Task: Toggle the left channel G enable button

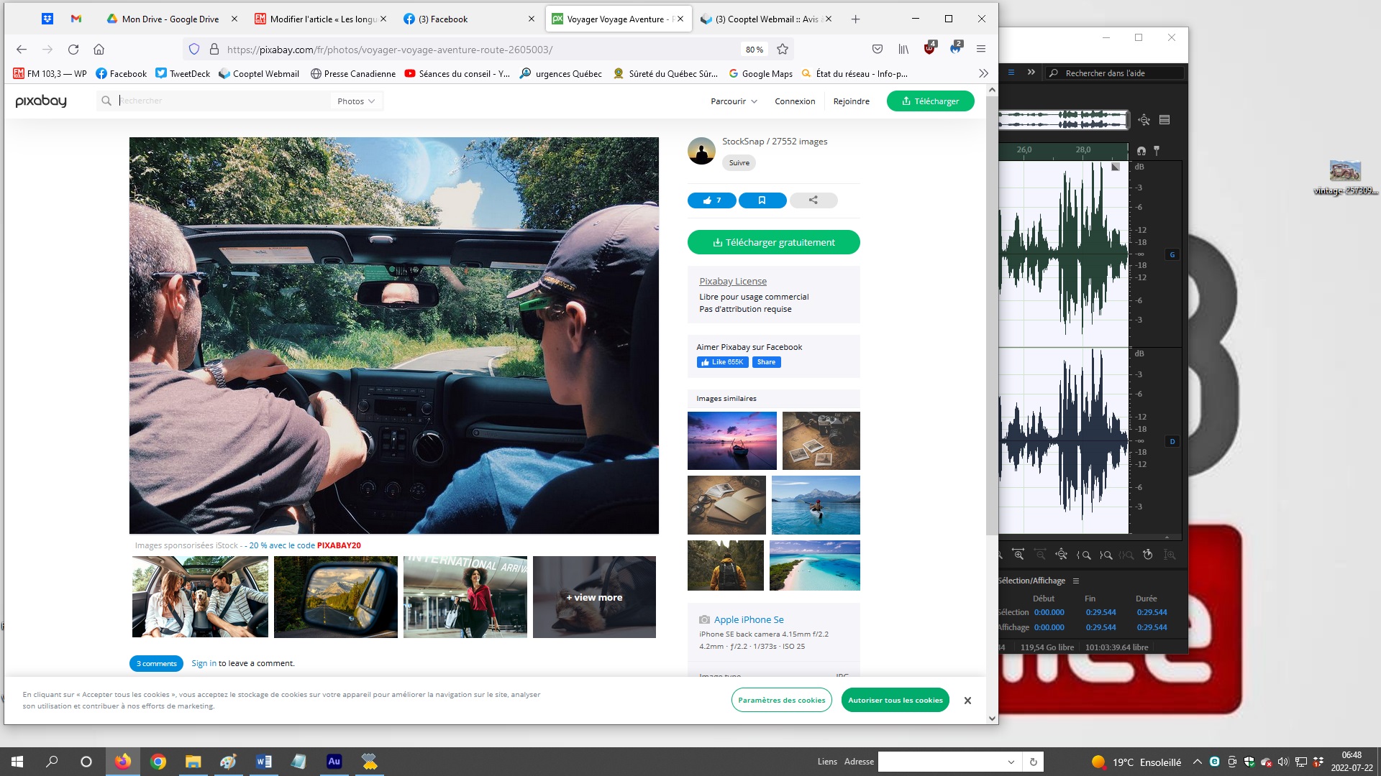Action: (x=1172, y=255)
